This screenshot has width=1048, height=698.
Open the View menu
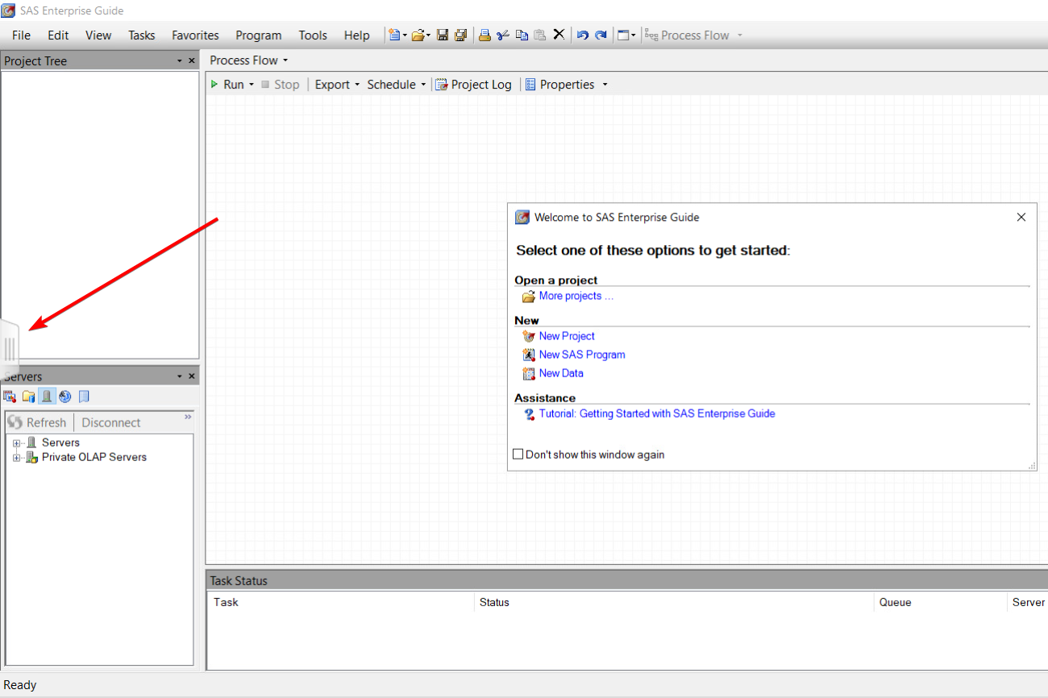point(98,35)
